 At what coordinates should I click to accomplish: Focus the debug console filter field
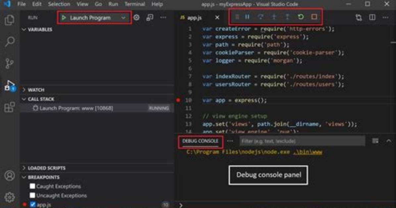(x=302, y=141)
